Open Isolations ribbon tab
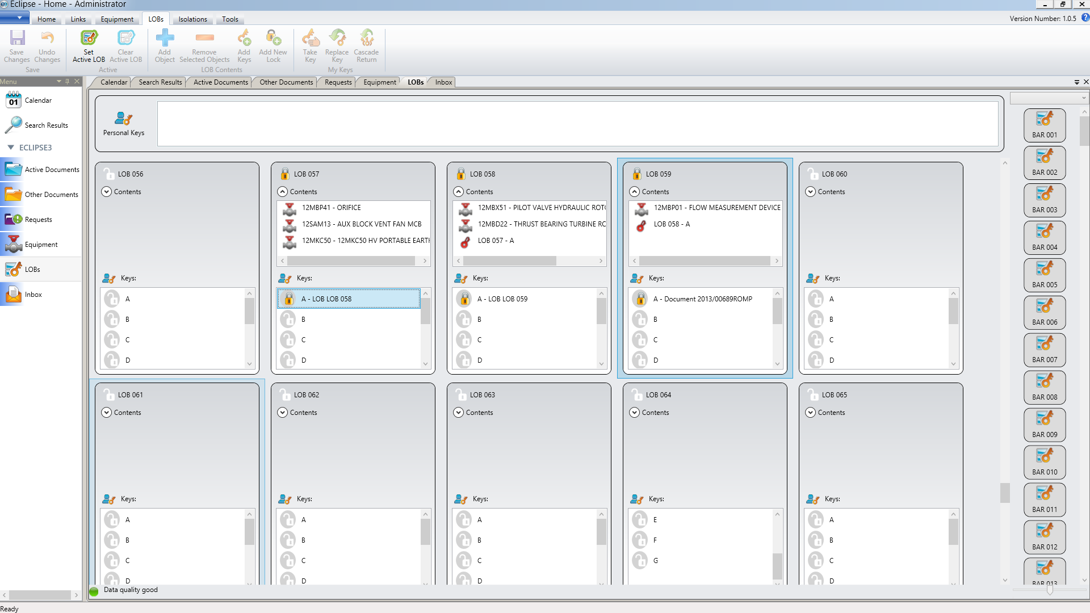 (193, 19)
